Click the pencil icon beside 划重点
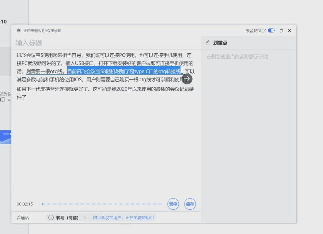 click(x=208, y=43)
